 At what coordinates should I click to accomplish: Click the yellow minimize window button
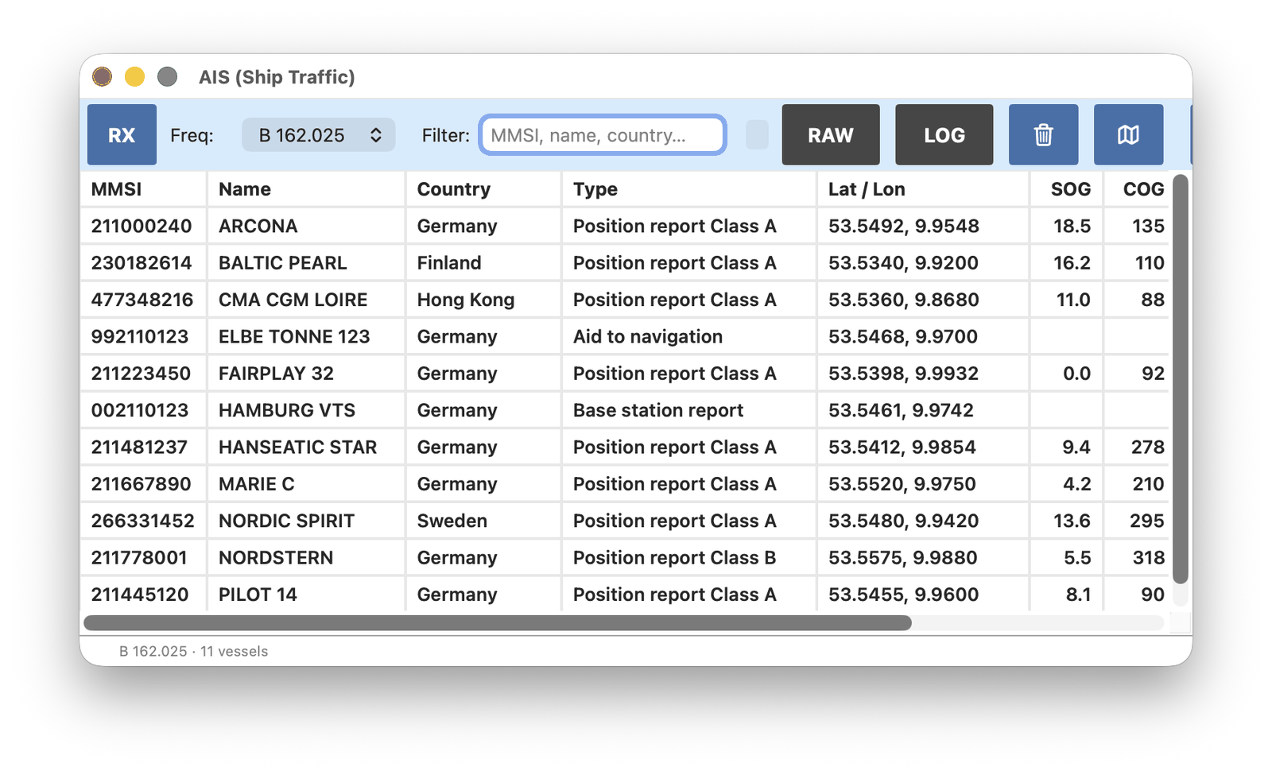(x=134, y=76)
